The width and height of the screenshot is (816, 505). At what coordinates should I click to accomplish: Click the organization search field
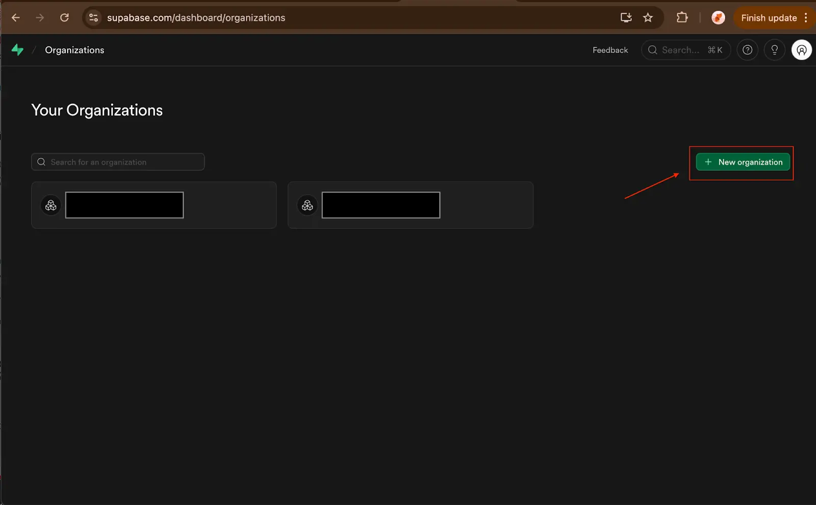click(117, 162)
